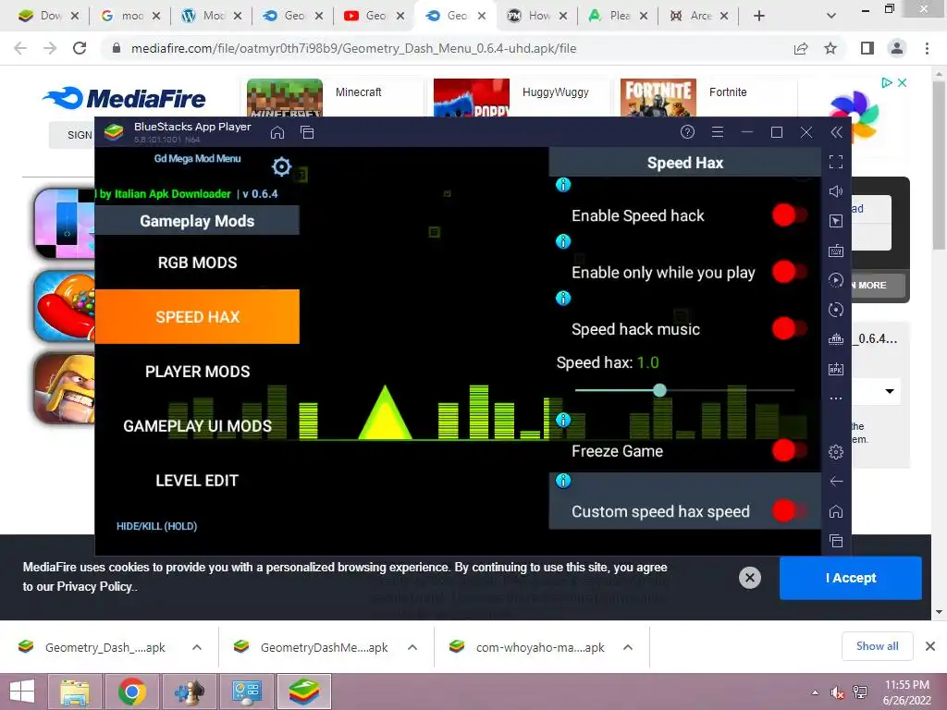947x710 pixels.
Task: Expand GeometryDashMe....apk download options chevron
Action: click(x=412, y=647)
